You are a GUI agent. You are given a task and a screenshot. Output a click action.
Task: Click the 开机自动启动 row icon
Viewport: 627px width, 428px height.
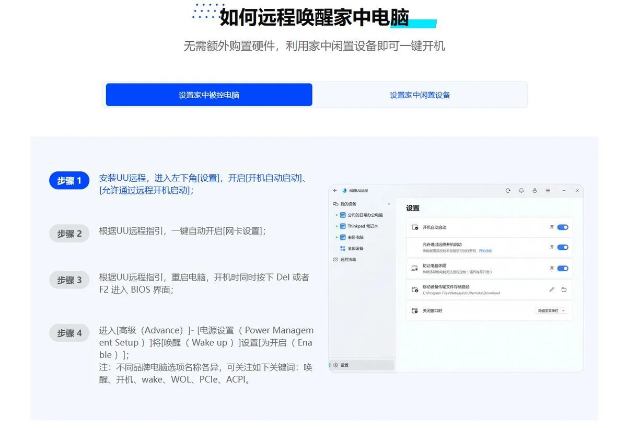(x=415, y=227)
